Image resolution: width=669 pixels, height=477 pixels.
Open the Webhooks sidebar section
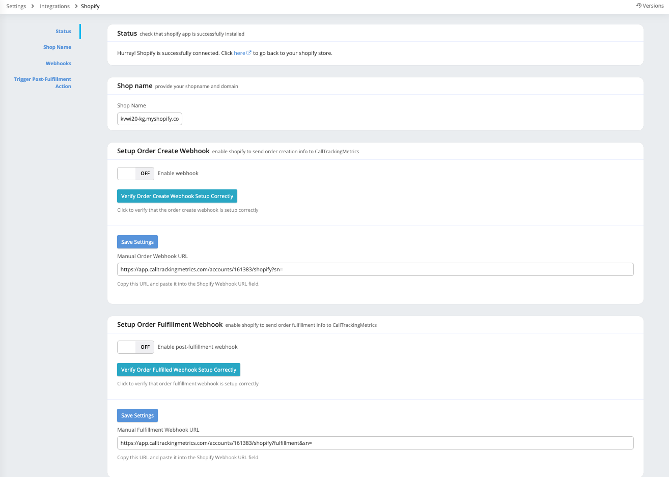point(58,64)
